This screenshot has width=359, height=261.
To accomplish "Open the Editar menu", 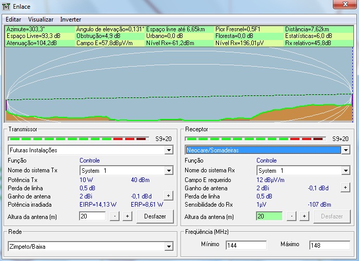I will (13, 19).
